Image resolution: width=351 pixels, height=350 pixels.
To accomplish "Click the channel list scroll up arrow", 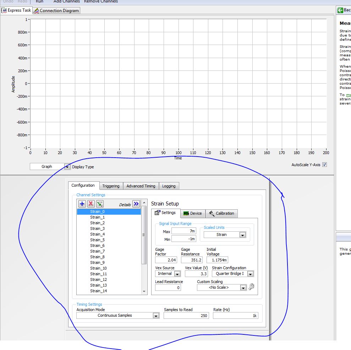I will tap(144, 203).
